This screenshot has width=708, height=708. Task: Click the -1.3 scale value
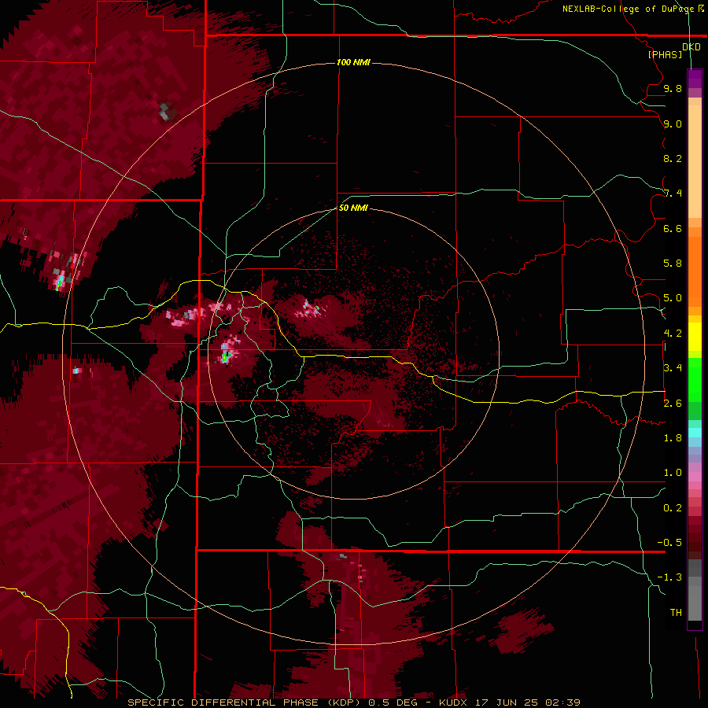tap(669, 577)
